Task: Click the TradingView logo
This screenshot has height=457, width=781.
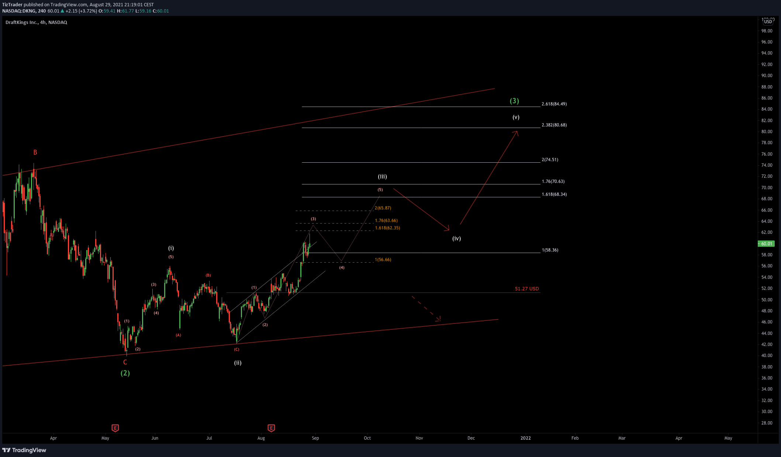Action: click(x=24, y=450)
